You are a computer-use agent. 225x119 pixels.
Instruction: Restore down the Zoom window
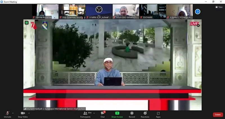tap(213, 2)
